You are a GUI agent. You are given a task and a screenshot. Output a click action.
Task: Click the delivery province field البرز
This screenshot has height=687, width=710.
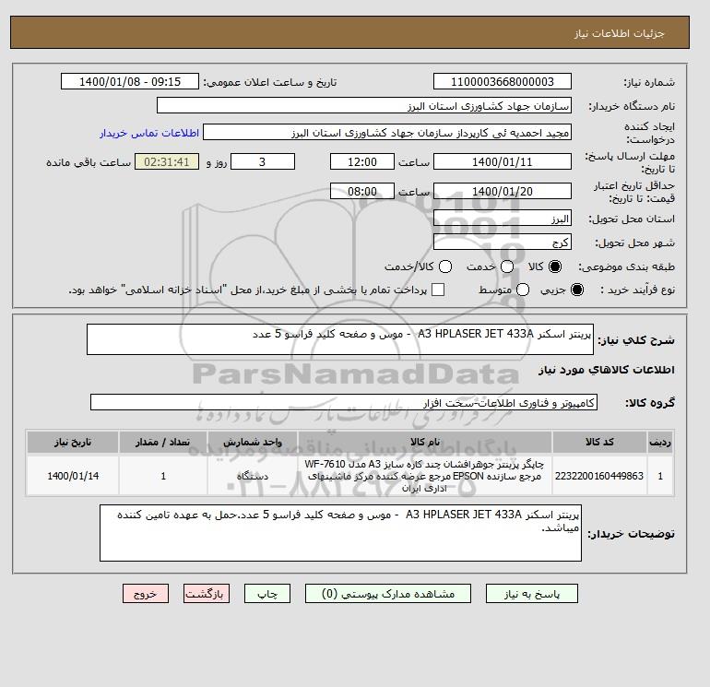click(503, 219)
